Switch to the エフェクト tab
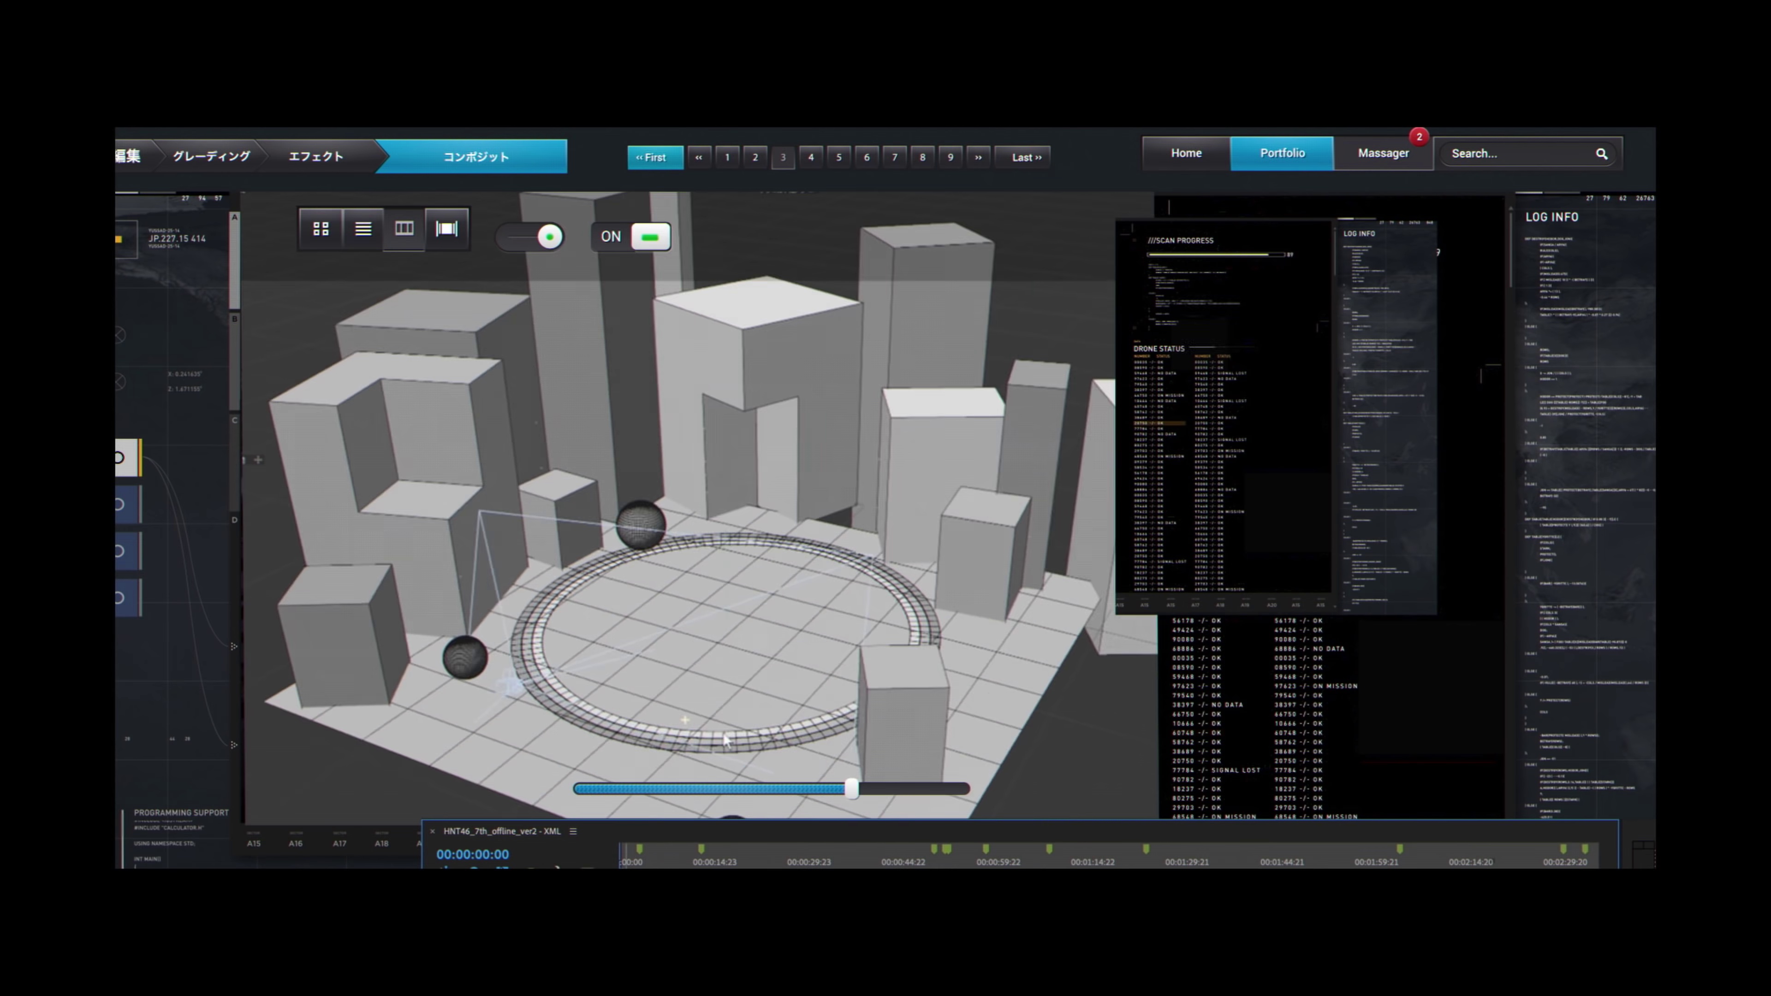 click(315, 157)
